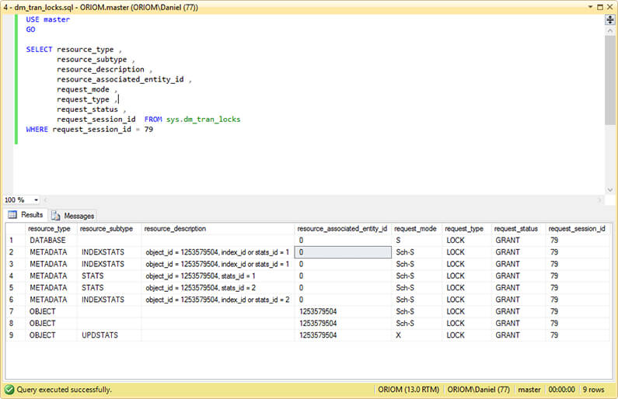
Task: Open the 100 % zoom dropdown
Action: pyautogui.click(x=35, y=199)
